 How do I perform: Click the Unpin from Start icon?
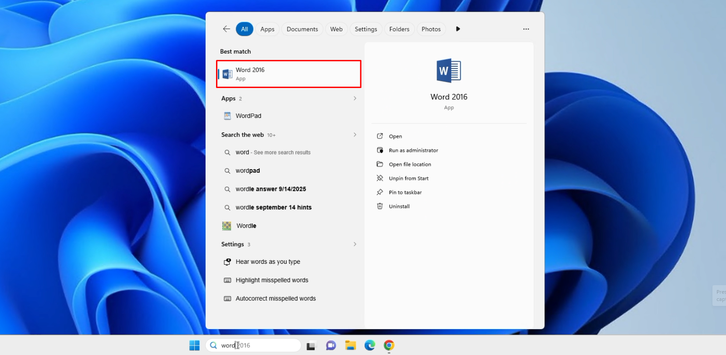click(x=380, y=178)
